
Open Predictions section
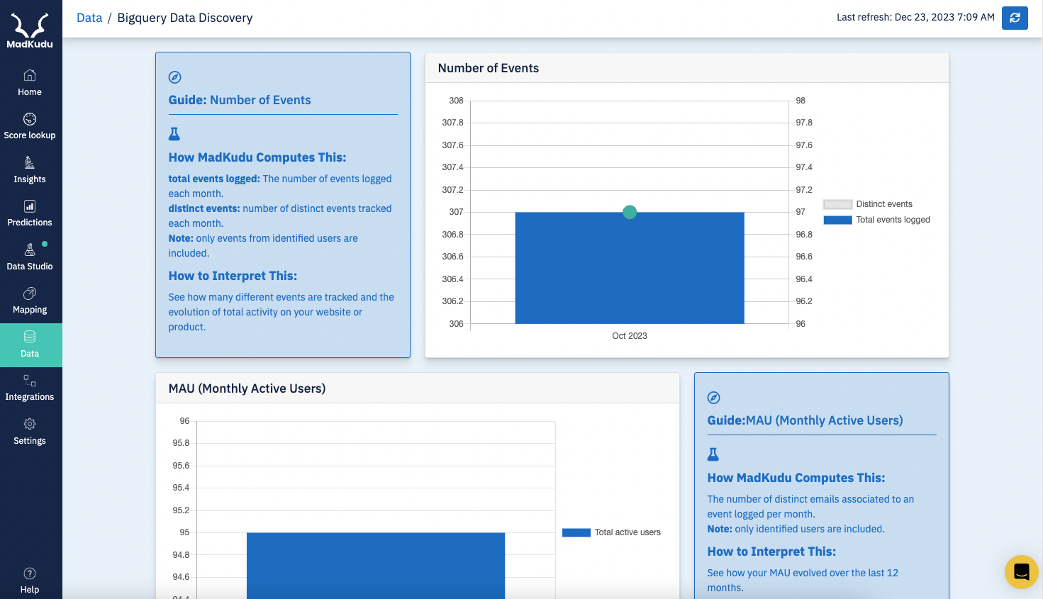pyautogui.click(x=30, y=213)
